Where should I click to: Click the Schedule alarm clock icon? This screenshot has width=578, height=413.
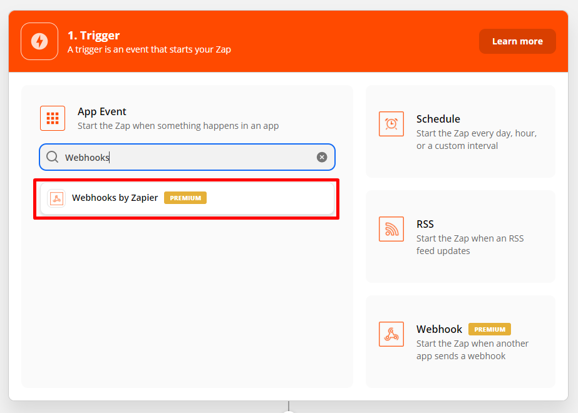click(x=391, y=124)
